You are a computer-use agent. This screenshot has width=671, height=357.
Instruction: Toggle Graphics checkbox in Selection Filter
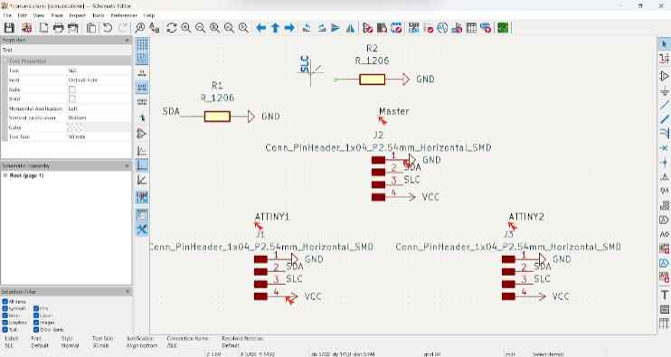click(x=5, y=323)
